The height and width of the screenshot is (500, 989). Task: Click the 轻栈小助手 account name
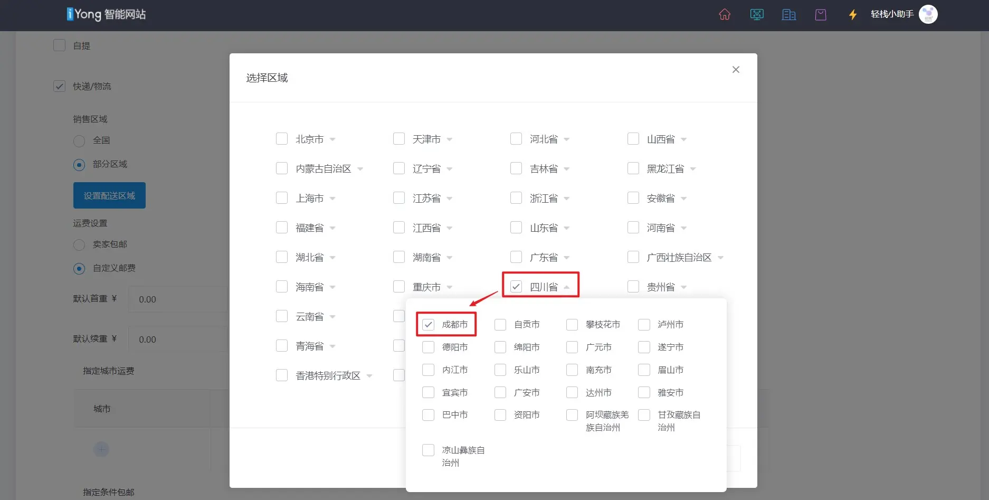(892, 14)
